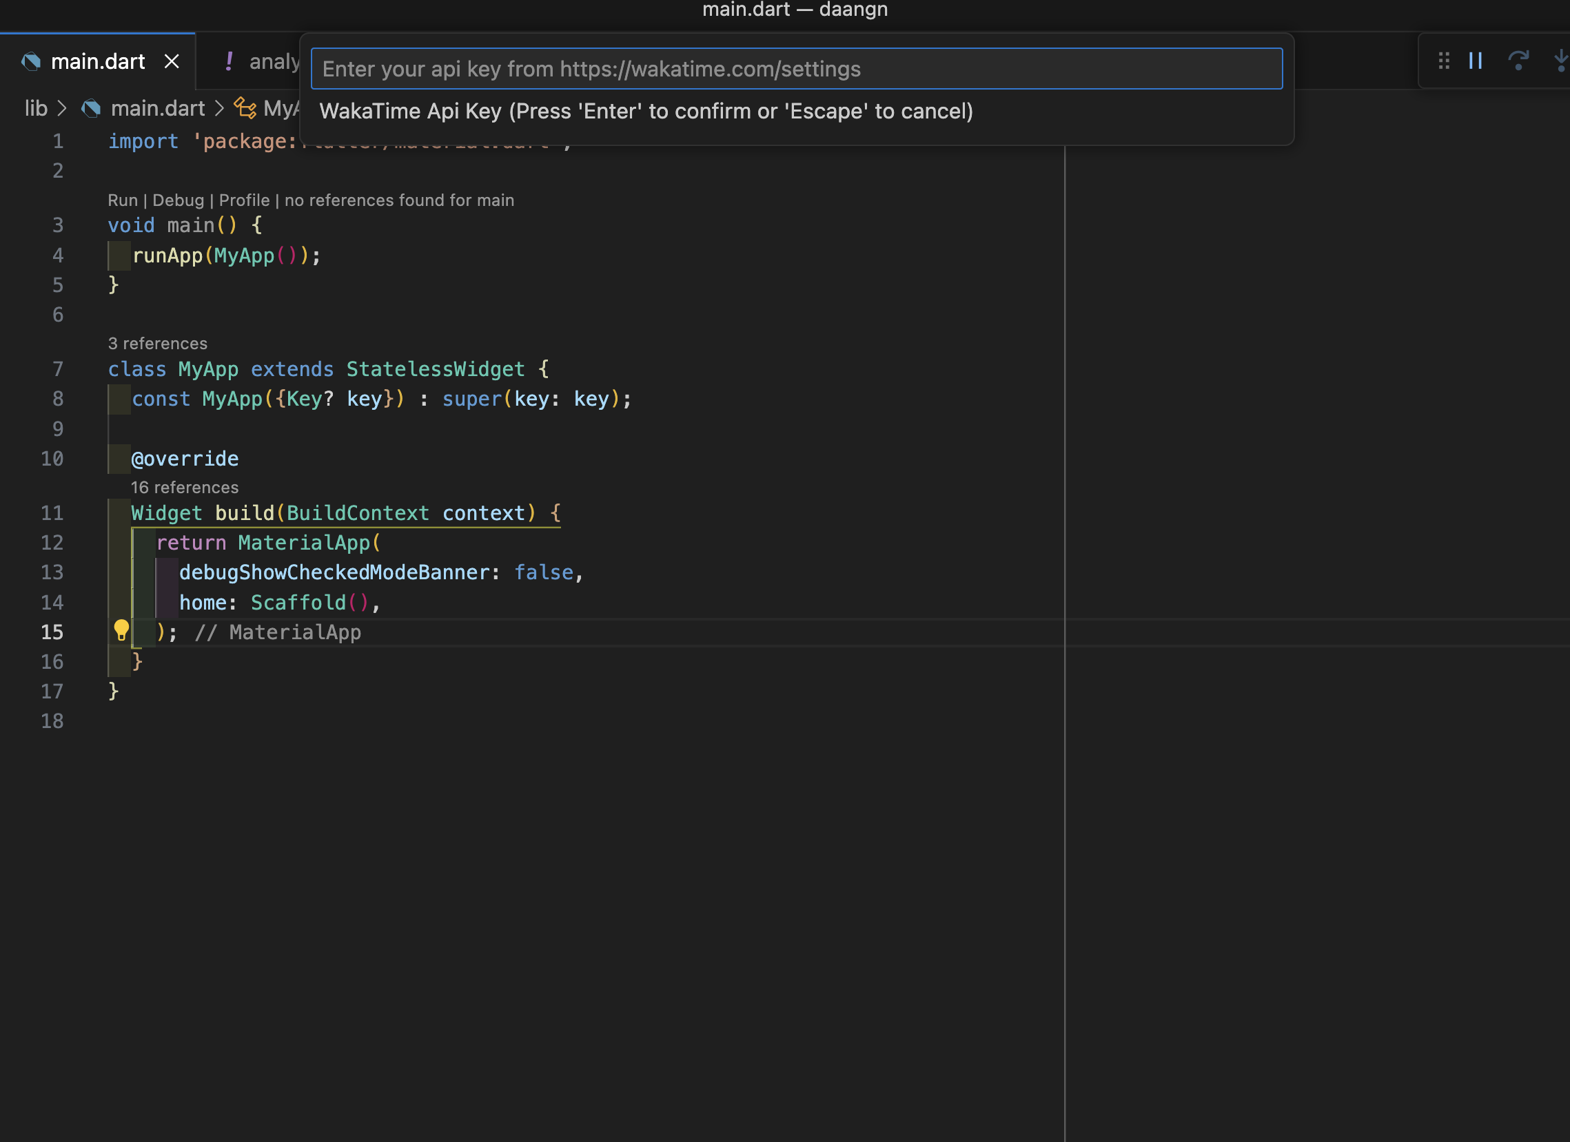
Task: Click 'no references found for main' lens
Action: click(x=400, y=200)
